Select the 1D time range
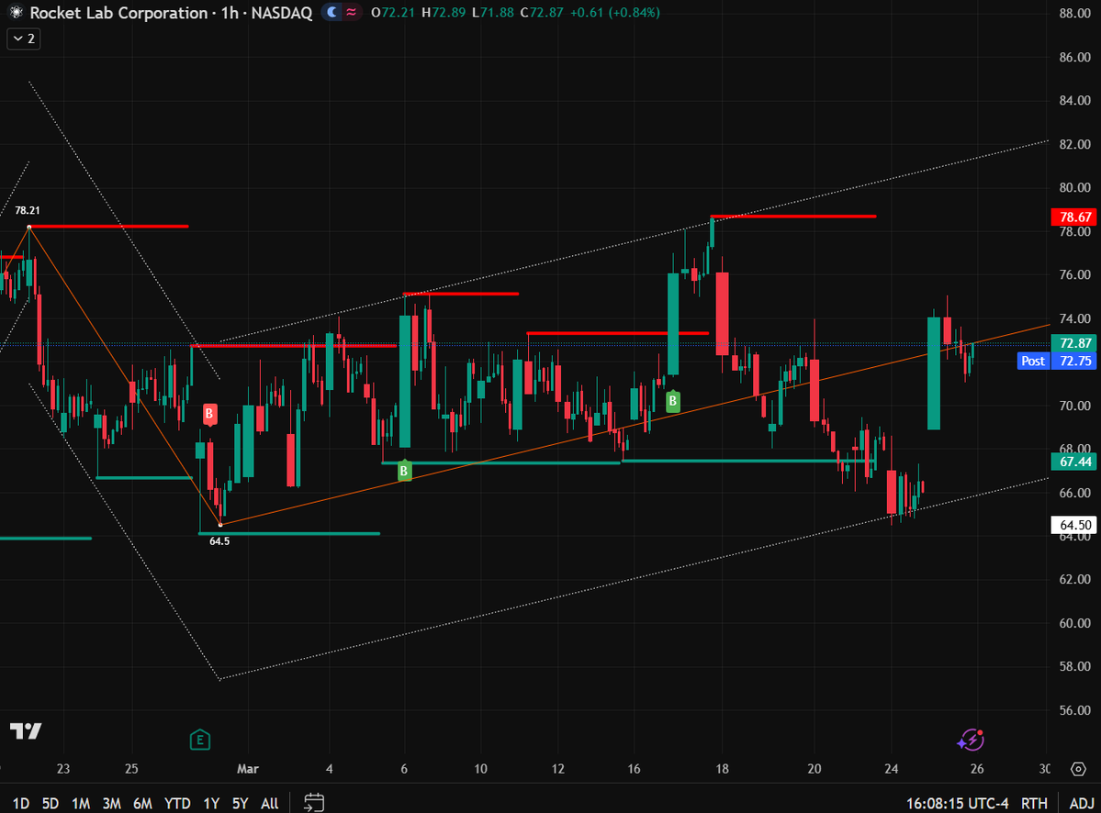1101x813 pixels. pyautogui.click(x=21, y=803)
